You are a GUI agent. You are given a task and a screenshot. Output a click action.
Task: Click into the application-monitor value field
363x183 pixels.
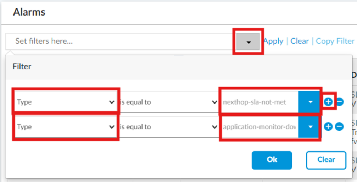point(259,127)
